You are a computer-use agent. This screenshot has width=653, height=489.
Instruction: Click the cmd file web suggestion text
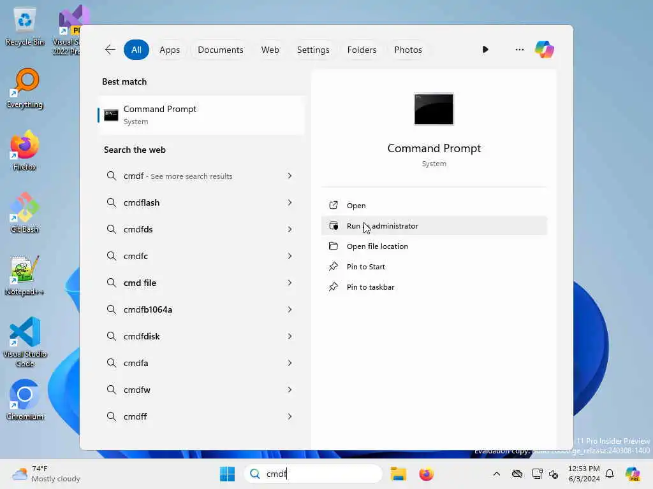pyautogui.click(x=140, y=283)
